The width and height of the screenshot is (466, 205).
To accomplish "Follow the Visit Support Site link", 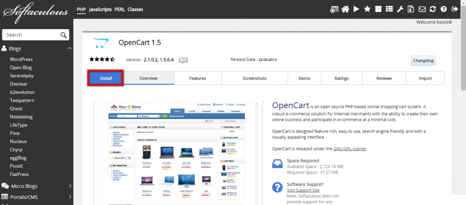I will click(303, 190).
